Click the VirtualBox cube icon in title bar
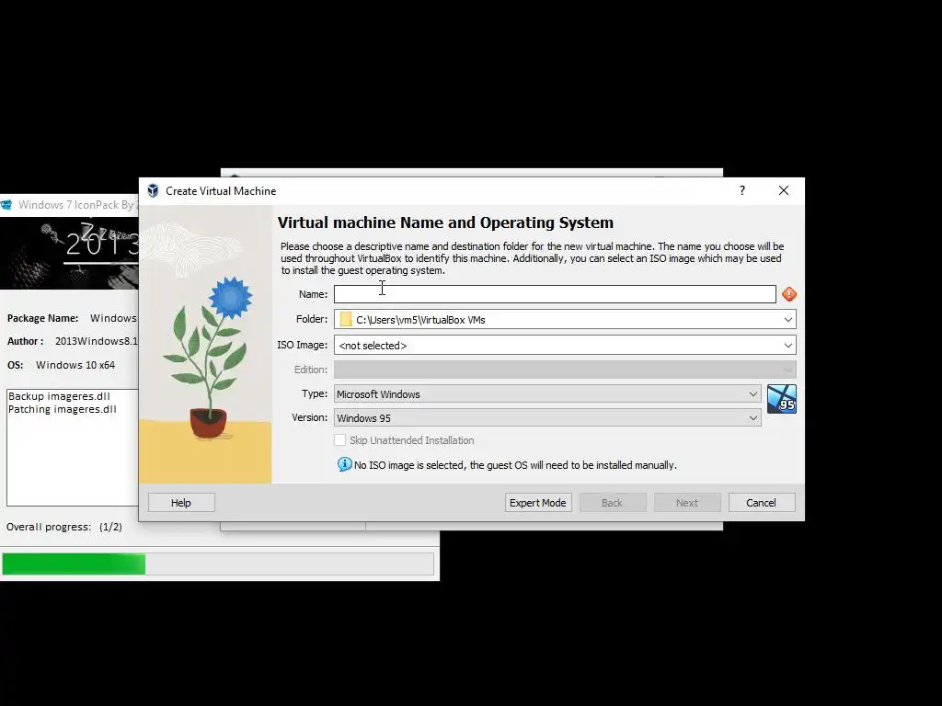This screenshot has height=706, width=942. (x=154, y=191)
